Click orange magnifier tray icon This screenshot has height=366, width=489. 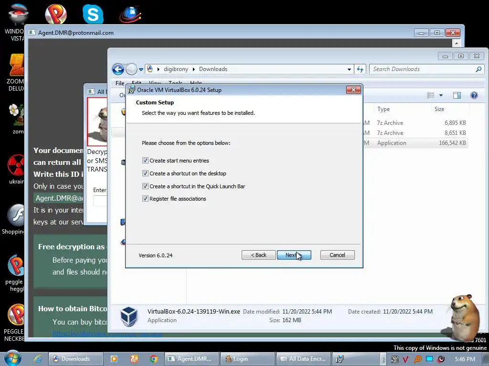[x=417, y=359]
